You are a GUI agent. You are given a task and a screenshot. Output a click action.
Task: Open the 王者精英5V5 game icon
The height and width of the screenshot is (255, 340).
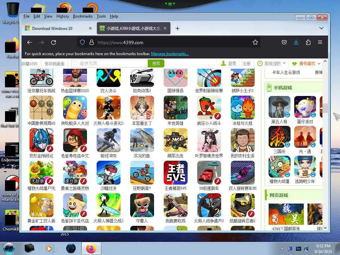pos(176,173)
